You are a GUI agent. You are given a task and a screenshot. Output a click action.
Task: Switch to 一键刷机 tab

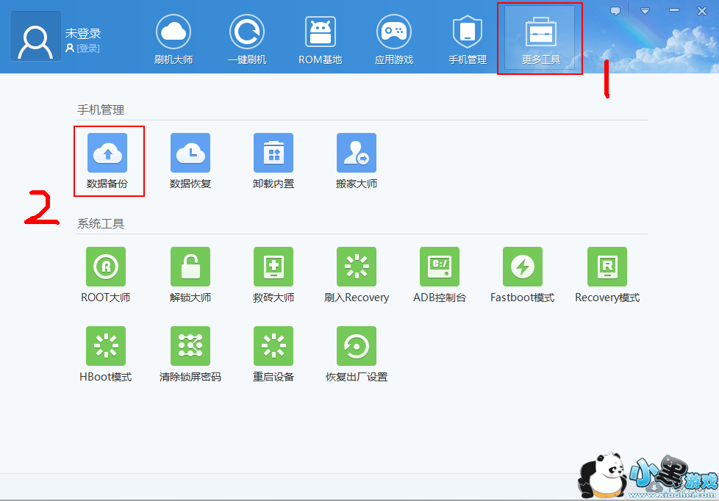click(x=247, y=40)
